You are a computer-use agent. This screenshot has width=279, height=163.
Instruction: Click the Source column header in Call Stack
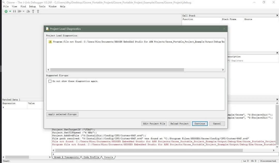(248, 19)
